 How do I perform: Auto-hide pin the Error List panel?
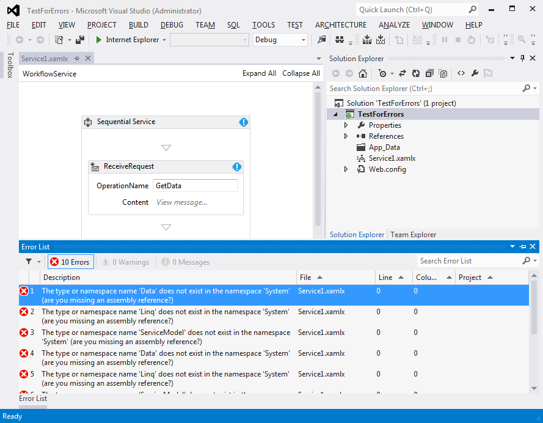click(x=523, y=247)
